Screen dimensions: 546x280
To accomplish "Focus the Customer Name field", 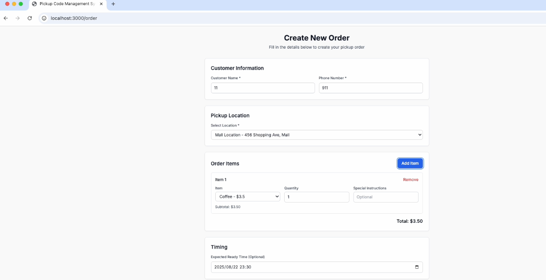I will [263, 88].
